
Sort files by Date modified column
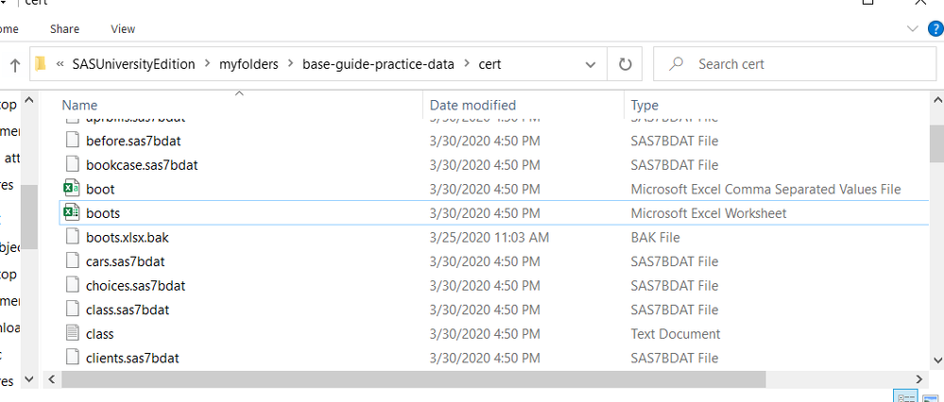coord(472,105)
